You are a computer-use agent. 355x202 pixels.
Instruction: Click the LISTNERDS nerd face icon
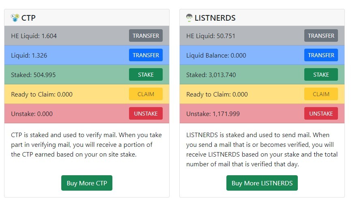tap(189, 18)
